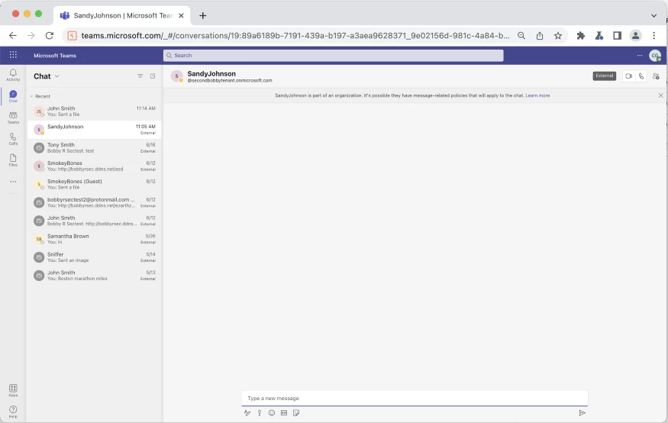This screenshot has width=668, height=423.
Task: Collapse the Recent chats section
Action: click(31, 96)
